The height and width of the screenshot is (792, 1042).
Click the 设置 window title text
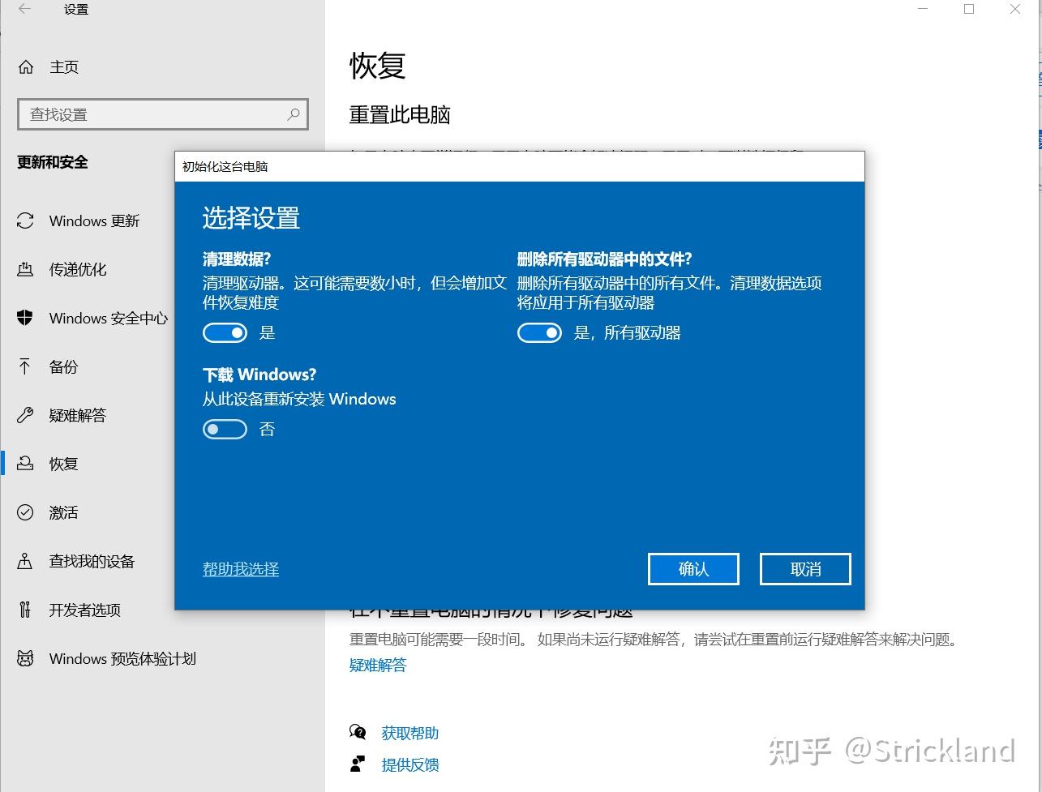[x=76, y=10]
